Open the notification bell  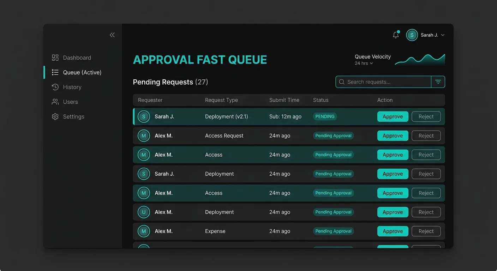(x=396, y=35)
